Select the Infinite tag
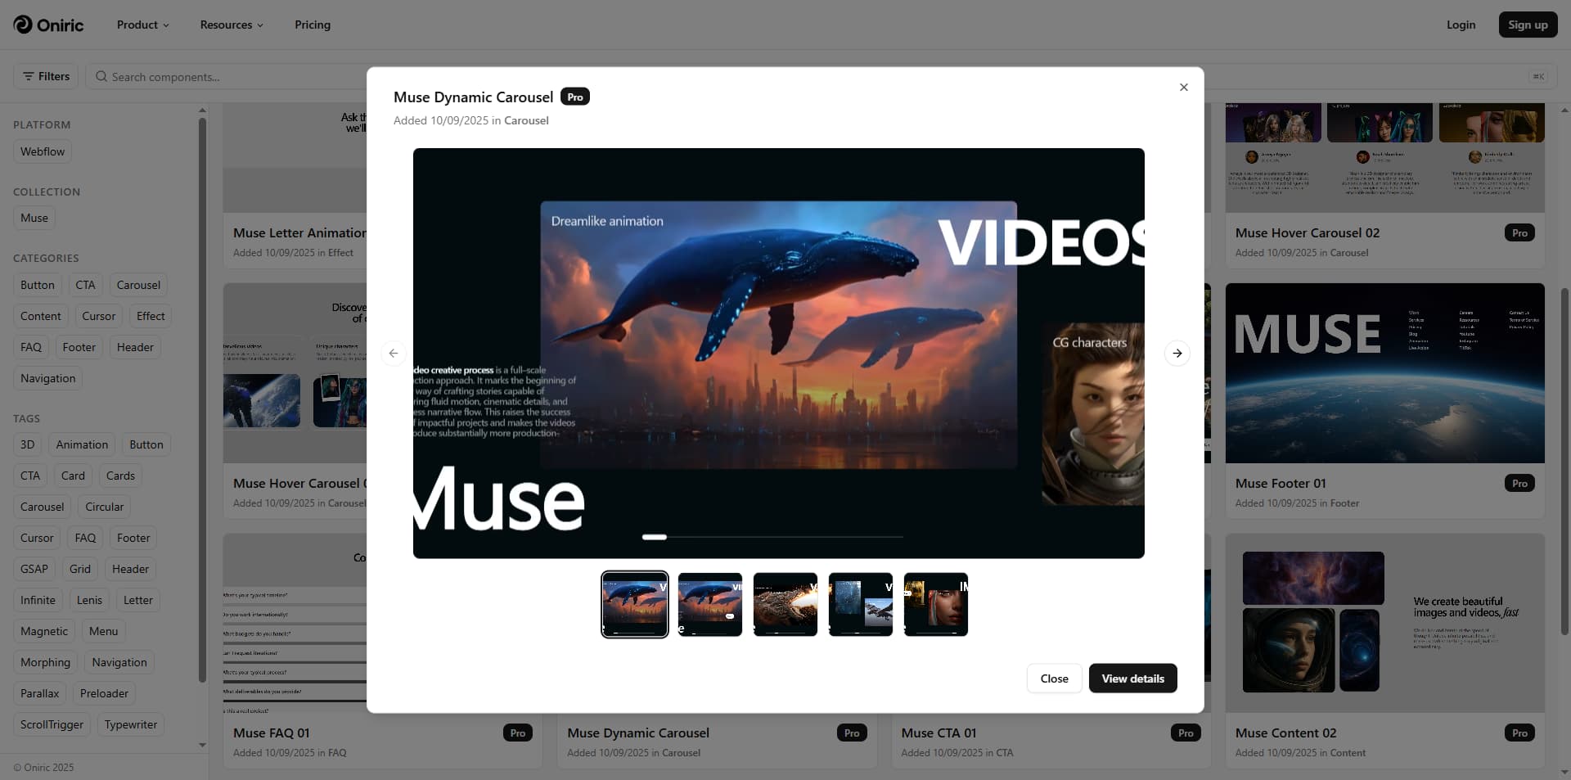The width and height of the screenshot is (1571, 780). (38, 600)
